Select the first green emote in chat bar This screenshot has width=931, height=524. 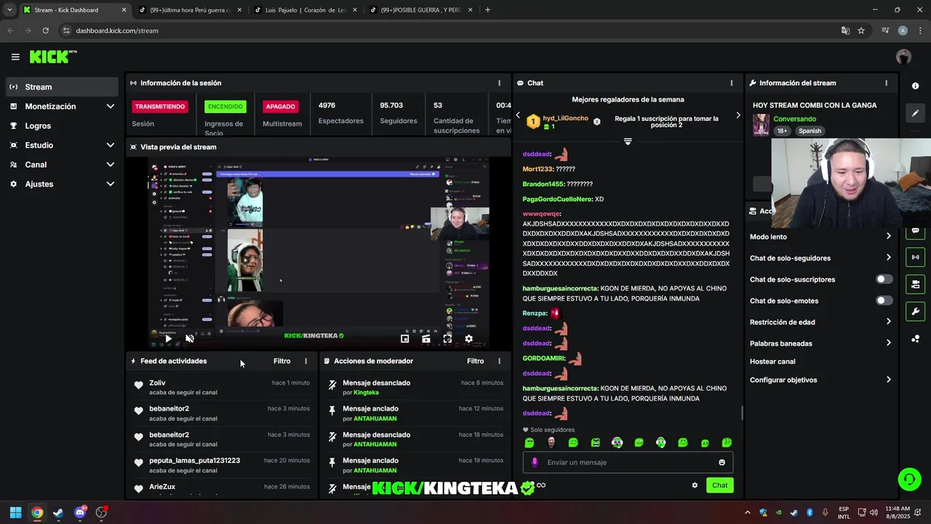tap(530, 442)
